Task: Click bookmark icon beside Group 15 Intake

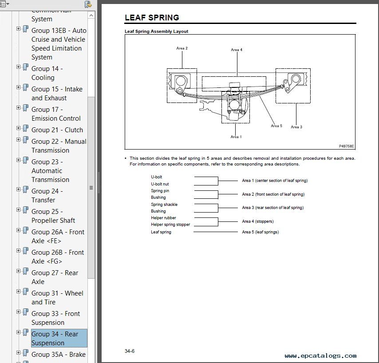Action: tap(26, 88)
